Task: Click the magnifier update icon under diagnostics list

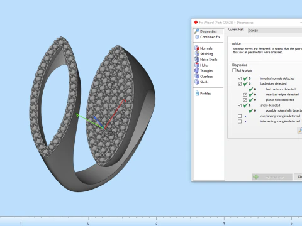Action: click(x=300, y=130)
